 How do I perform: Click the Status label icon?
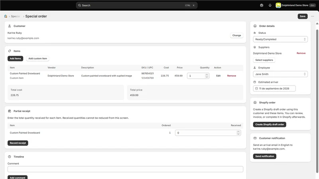coord(254,33)
